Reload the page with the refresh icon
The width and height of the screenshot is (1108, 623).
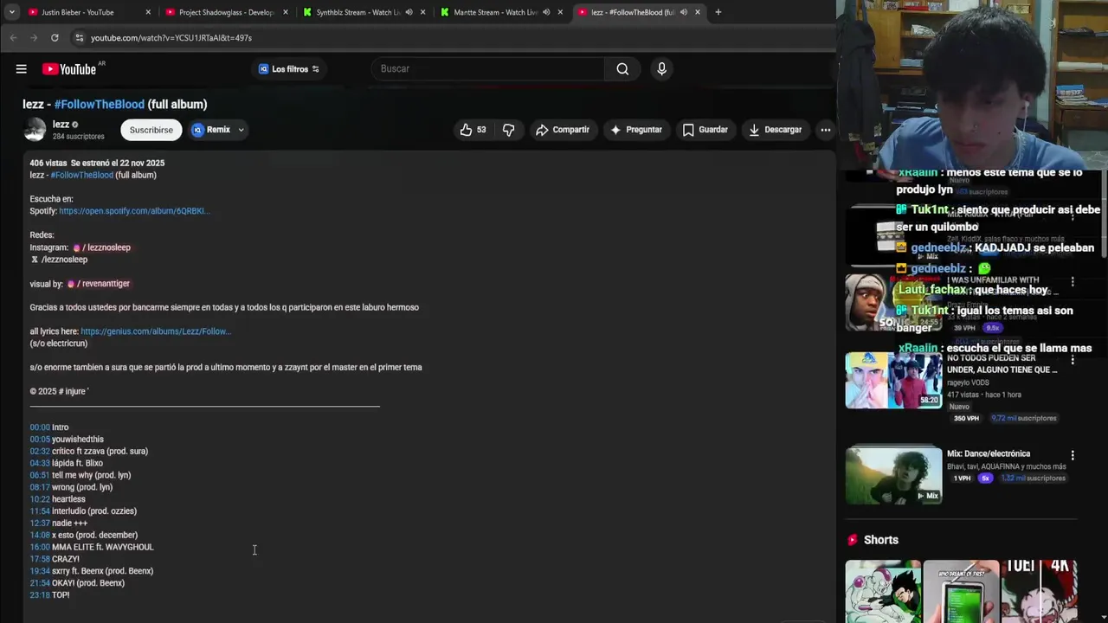click(x=55, y=38)
